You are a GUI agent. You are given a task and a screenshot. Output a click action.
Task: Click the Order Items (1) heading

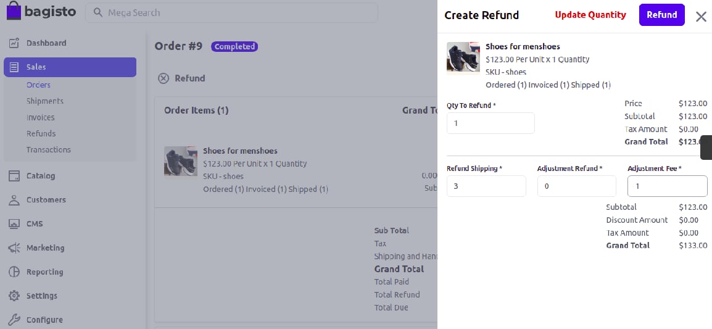[x=196, y=110]
